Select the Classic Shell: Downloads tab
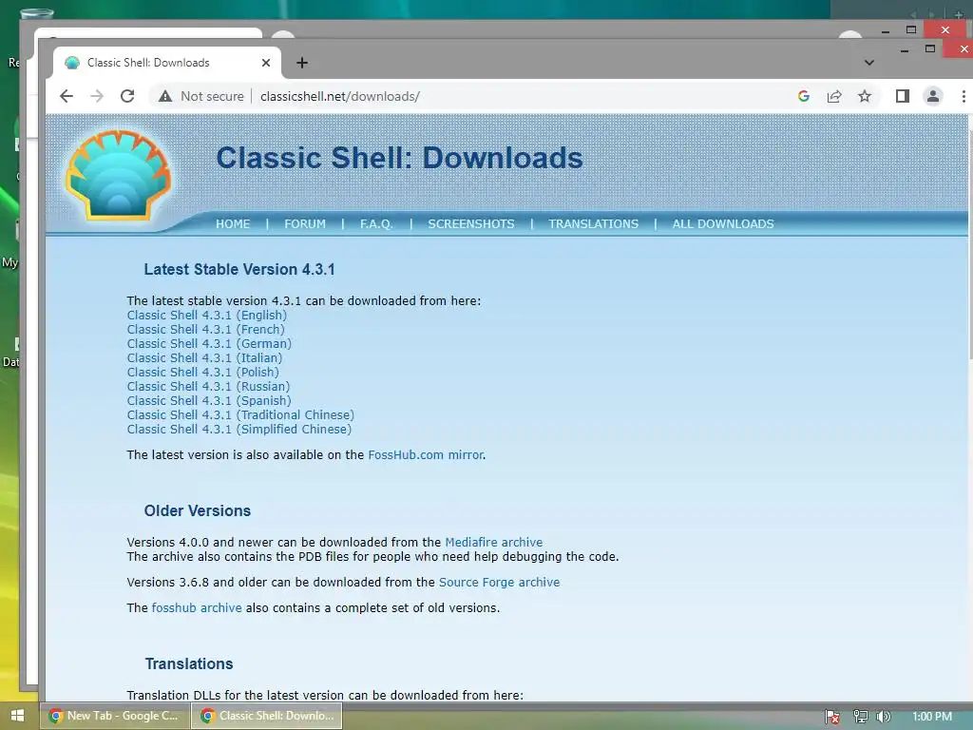This screenshot has width=973, height=730. [166, 63]
